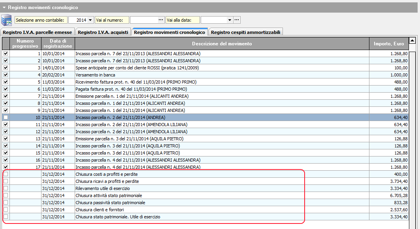Switch to 'Registro I.V.A. parcelle emesse' tab
This screenshot has height=229, width=420.
(37, 32)
